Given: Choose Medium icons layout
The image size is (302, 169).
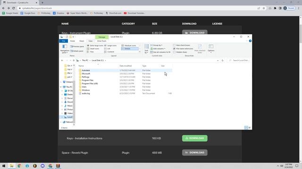Looking at the screenshot, I should click(129, 46).
